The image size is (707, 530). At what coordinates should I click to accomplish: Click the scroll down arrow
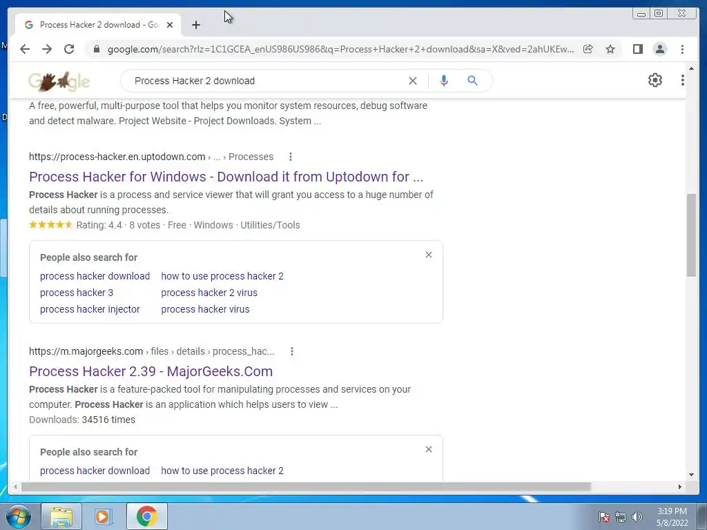(x=691, y=475)
